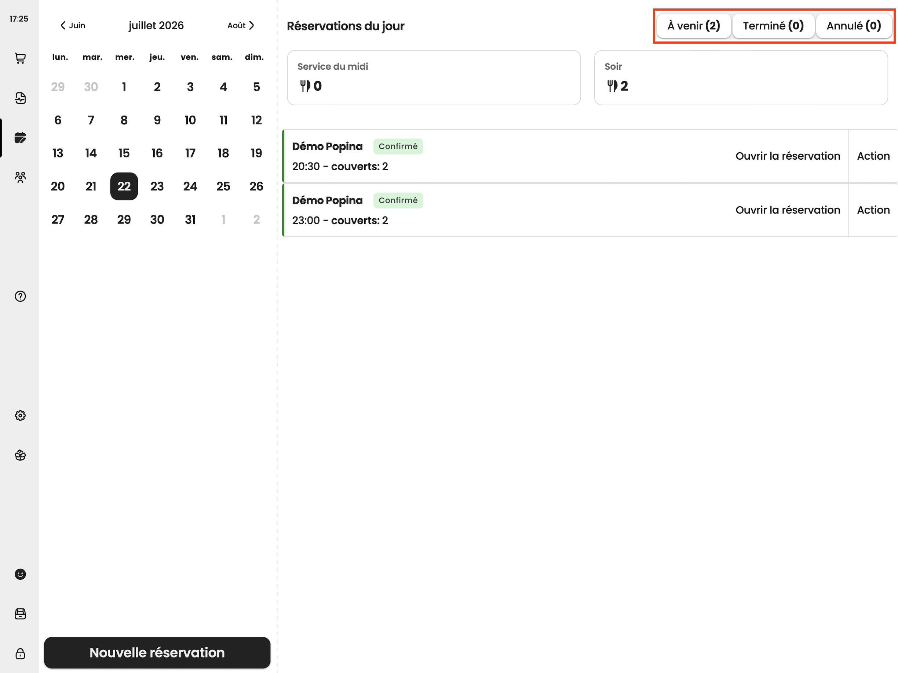Switch to the À venir (2) tab
The image size is (898, 673).
[x=694, y=26]
